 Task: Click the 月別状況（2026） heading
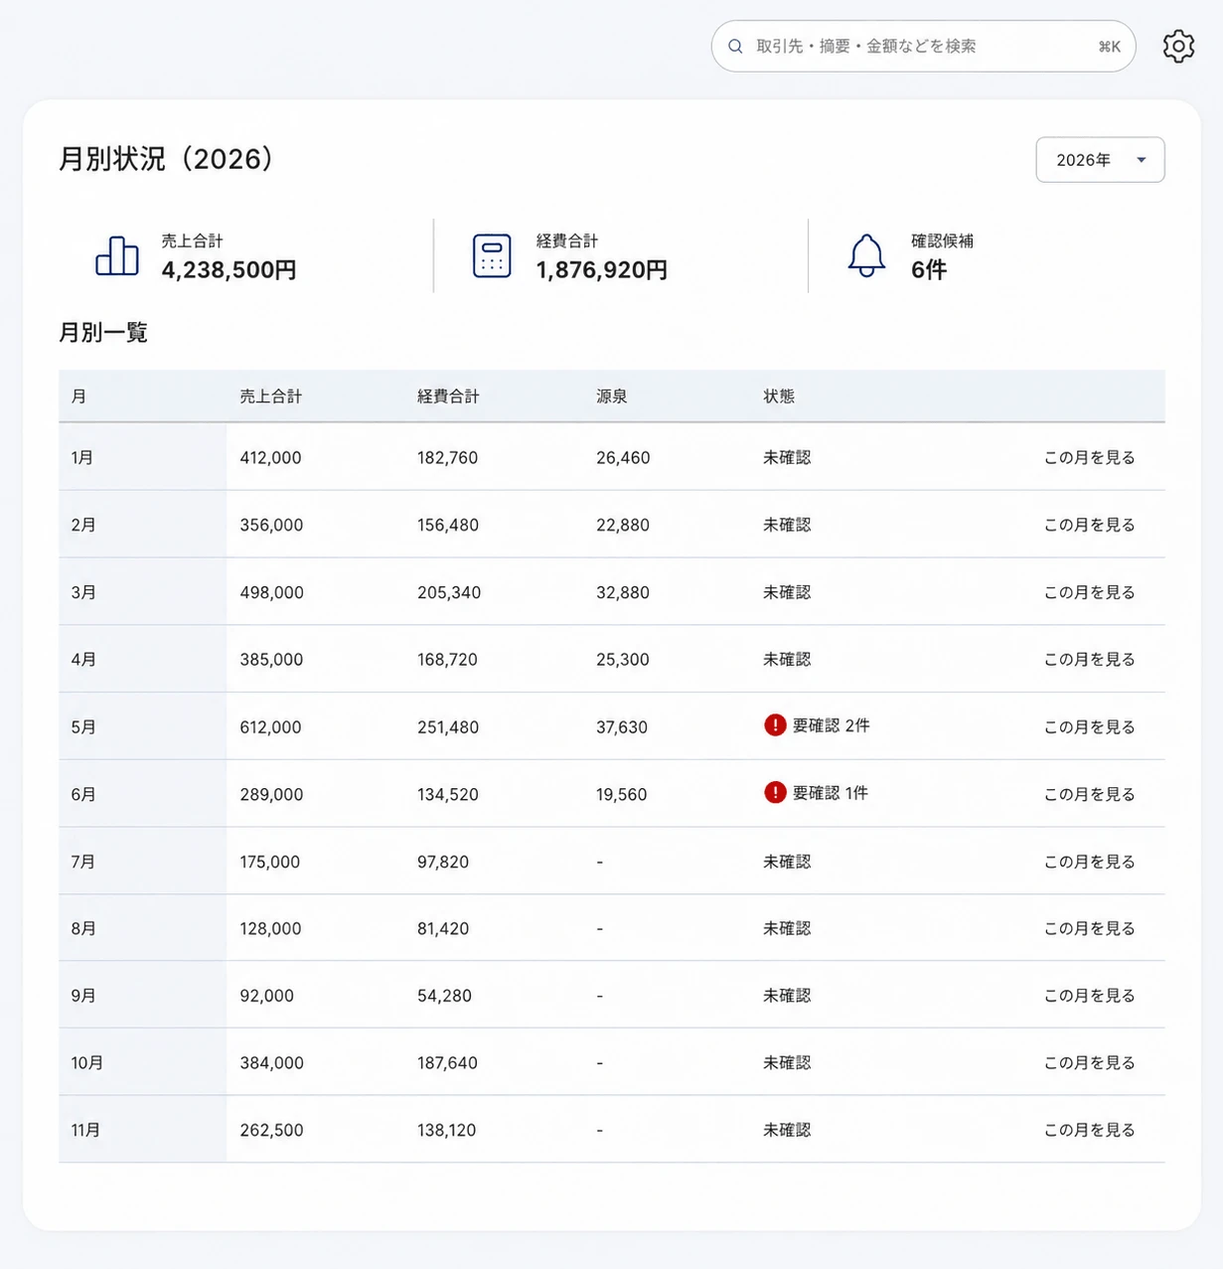click(x=166, y=159)
